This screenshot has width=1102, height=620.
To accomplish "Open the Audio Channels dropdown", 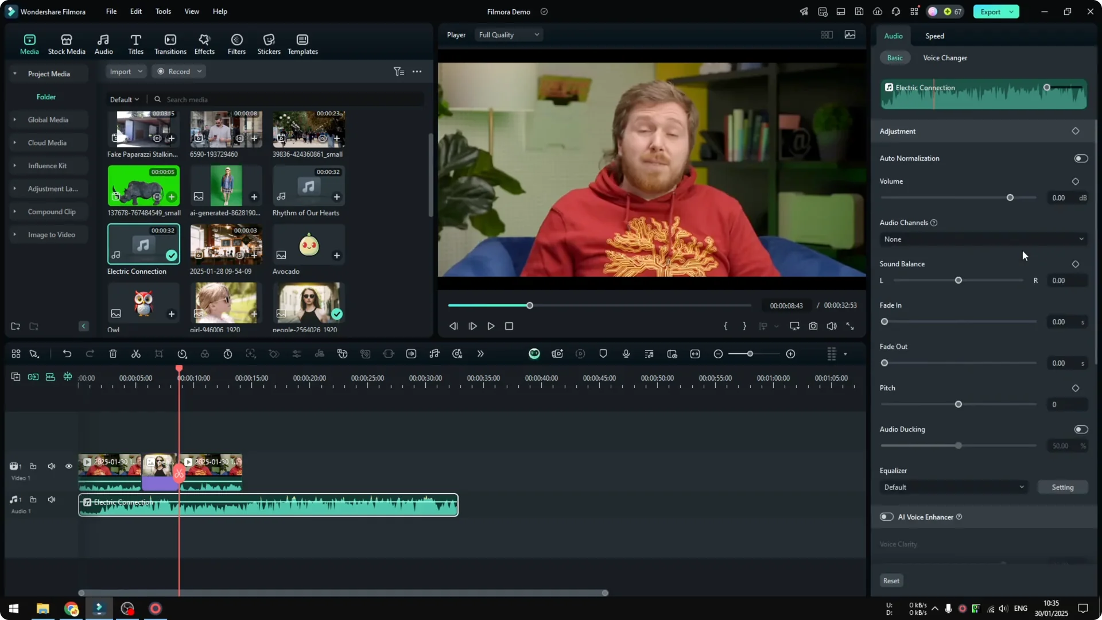I will click(x=982, y=239).
